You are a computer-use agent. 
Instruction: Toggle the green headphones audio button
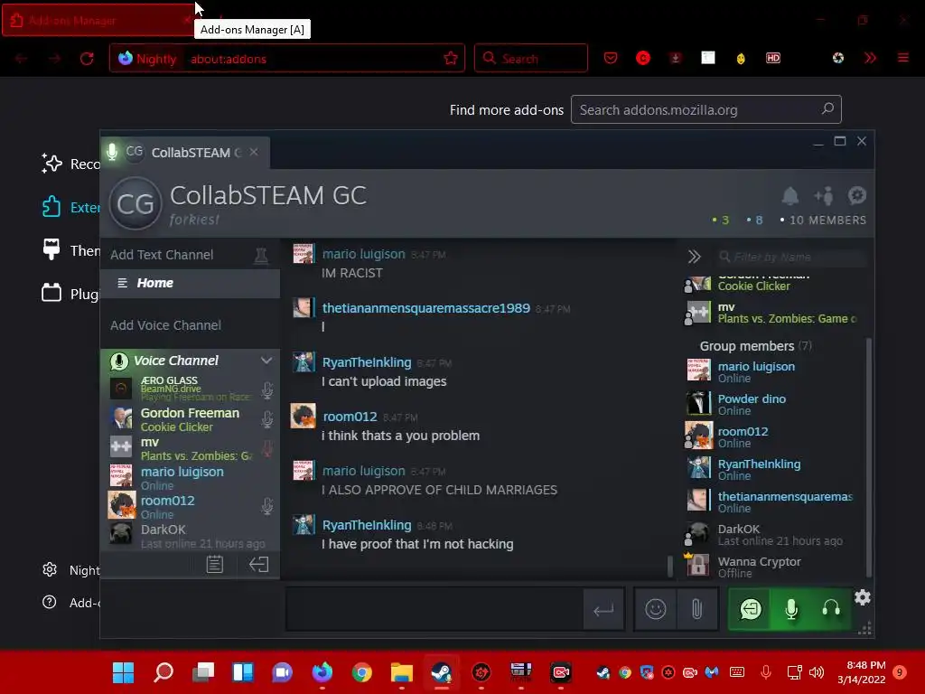[831, 609]
